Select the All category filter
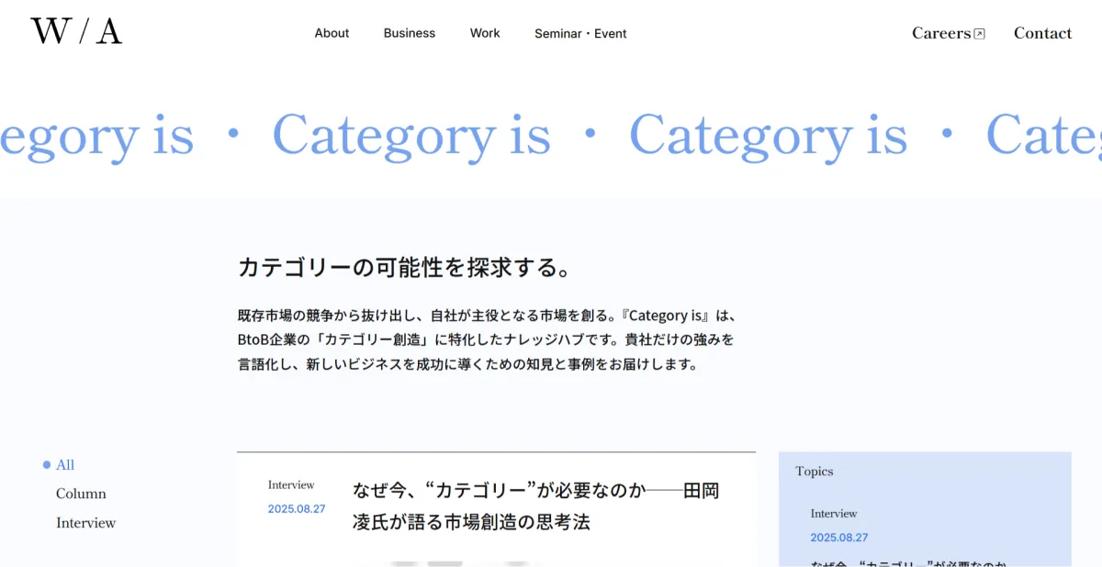Viewport: 1102px width, 567px height. click(65, 465)
